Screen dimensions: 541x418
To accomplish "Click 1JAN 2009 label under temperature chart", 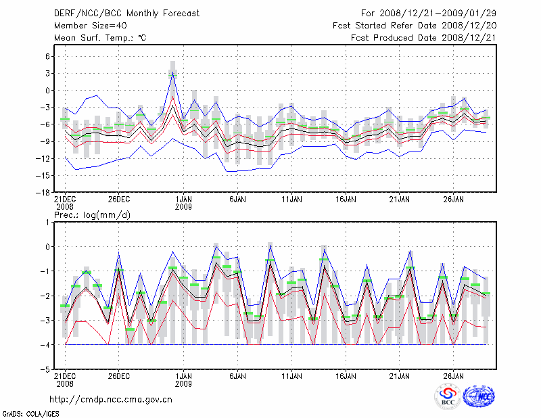I will click(x=183, y=203).
